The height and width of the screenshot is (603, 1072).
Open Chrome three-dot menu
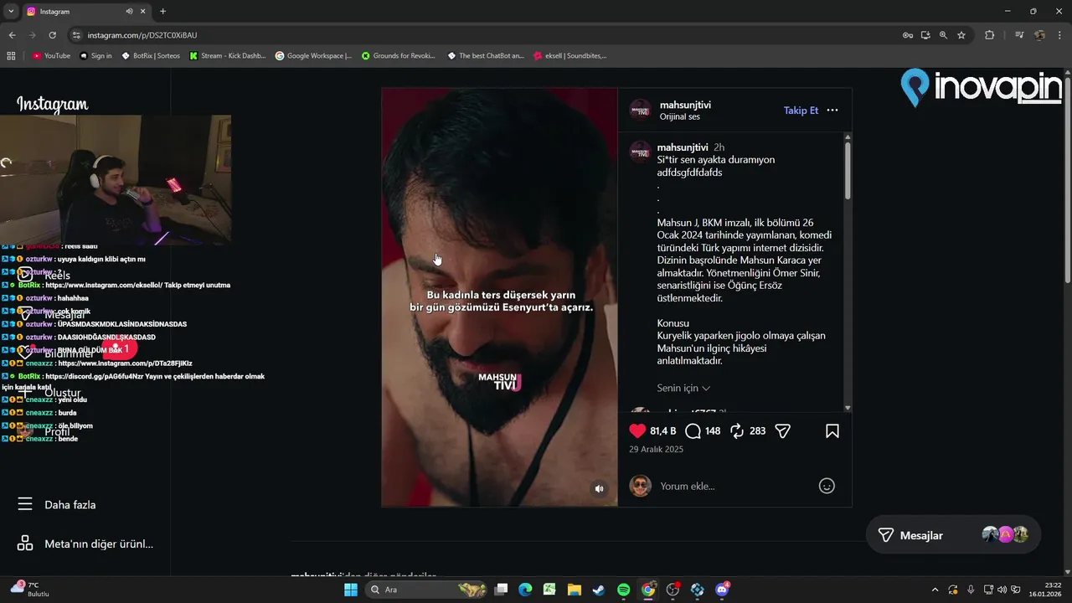coord(1059,35)
